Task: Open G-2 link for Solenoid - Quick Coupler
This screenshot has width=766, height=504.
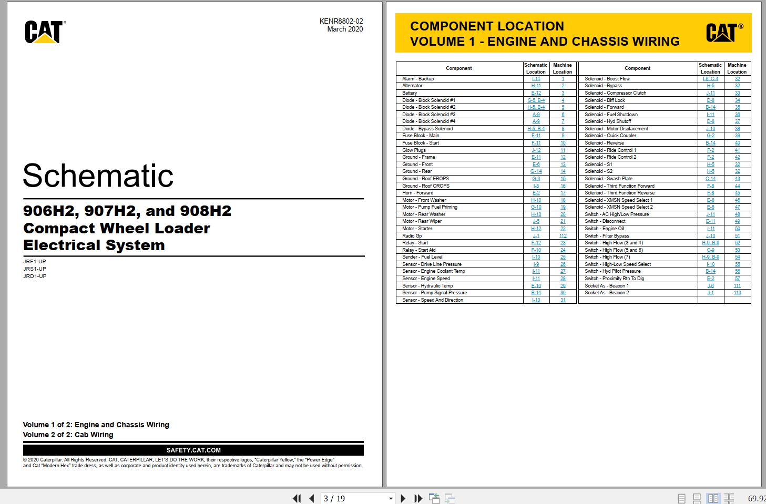Action: [x=710, y=136]
